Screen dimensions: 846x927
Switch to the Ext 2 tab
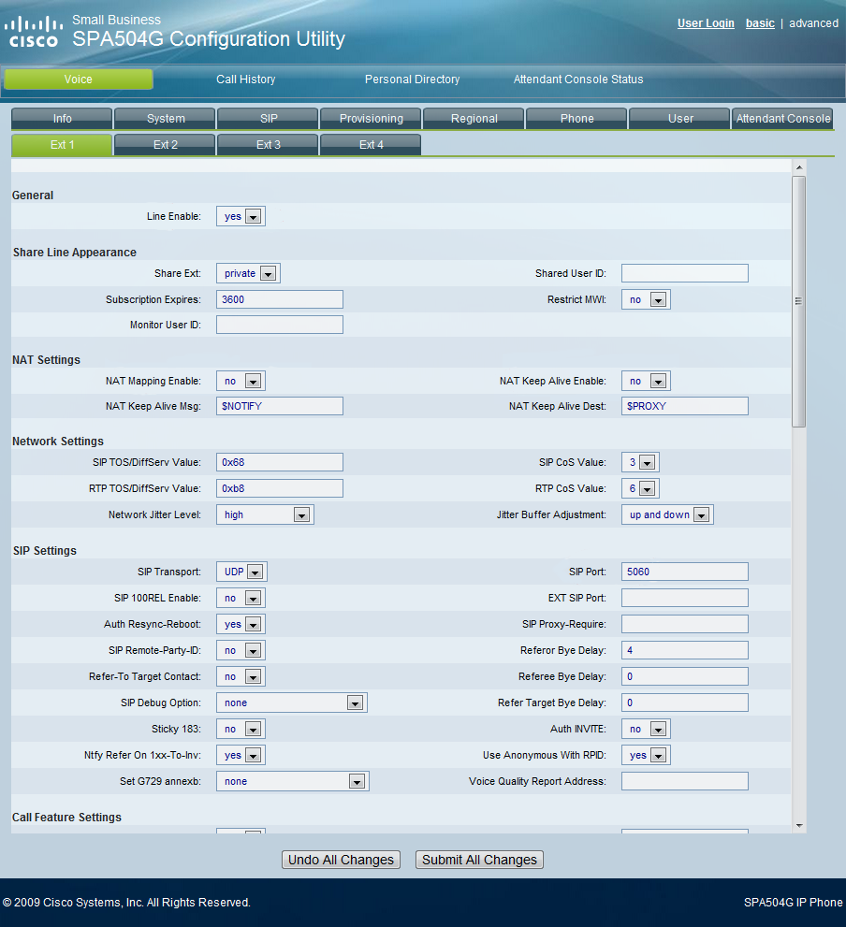(x=166, y=145)
